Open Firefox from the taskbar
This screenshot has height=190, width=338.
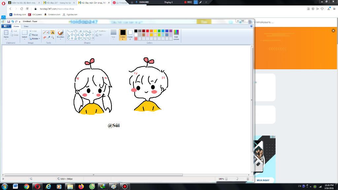coord(81,186)
